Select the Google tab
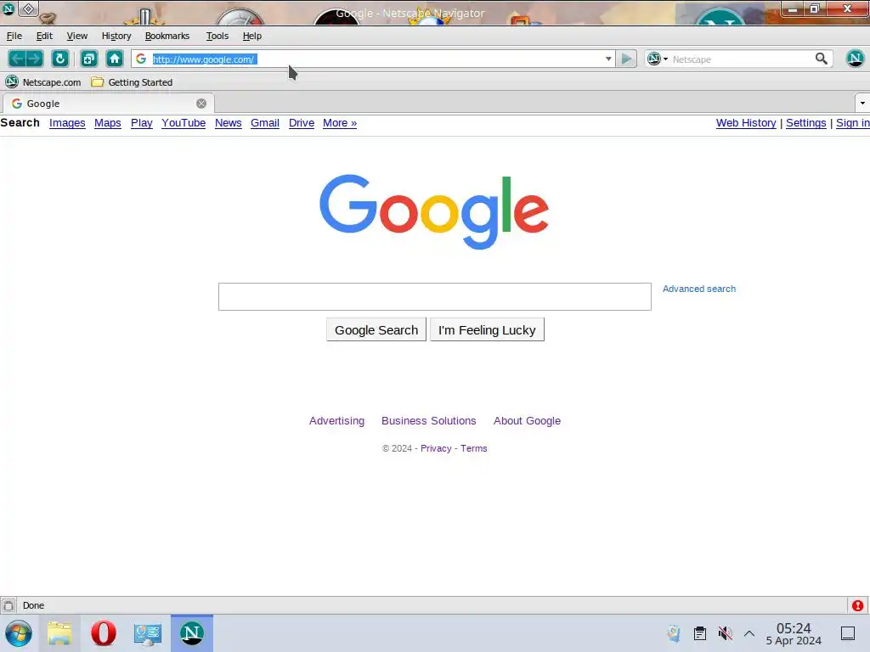Screen dimensions: 870x652 point(108,103)
